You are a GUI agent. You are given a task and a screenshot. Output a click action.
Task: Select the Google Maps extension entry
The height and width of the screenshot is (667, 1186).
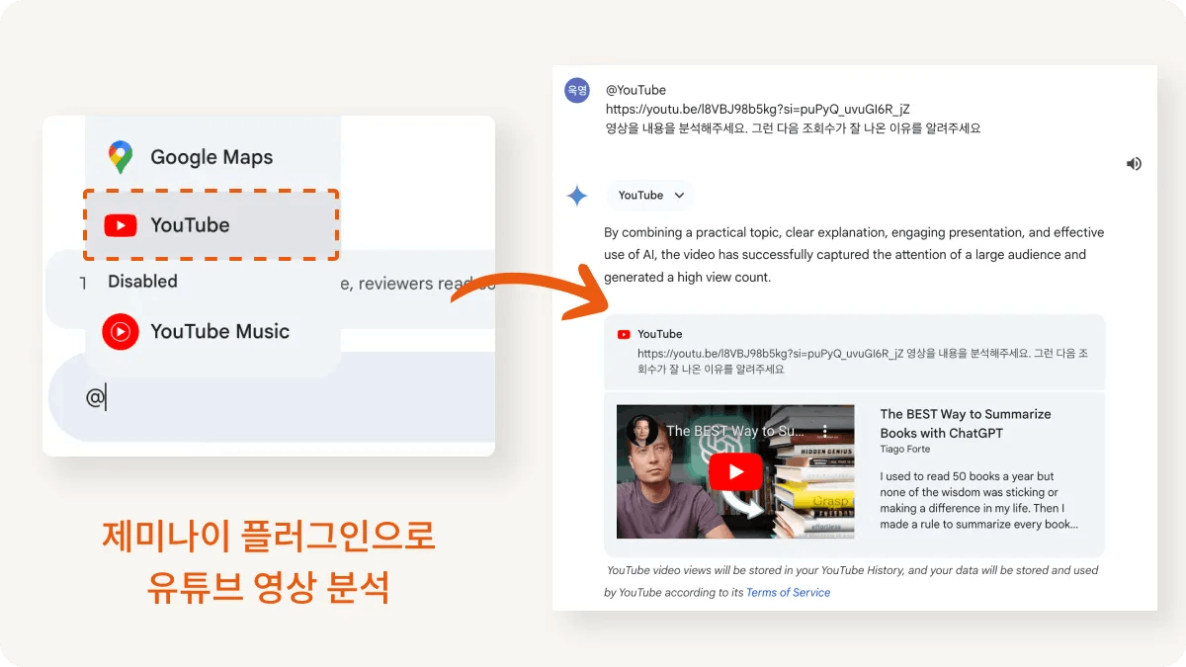click(x=212, y=157)
